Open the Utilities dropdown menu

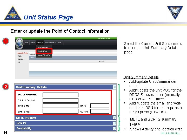point(60,43)
